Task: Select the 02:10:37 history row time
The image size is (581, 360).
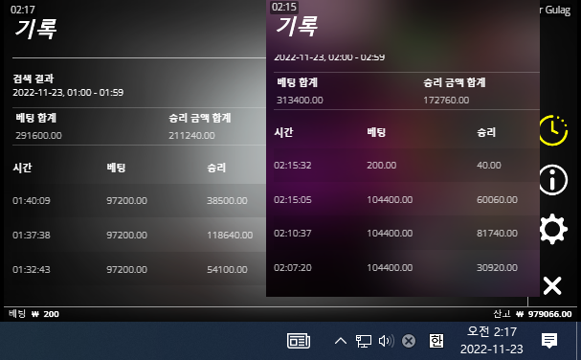Action: (x=292, y=234)
